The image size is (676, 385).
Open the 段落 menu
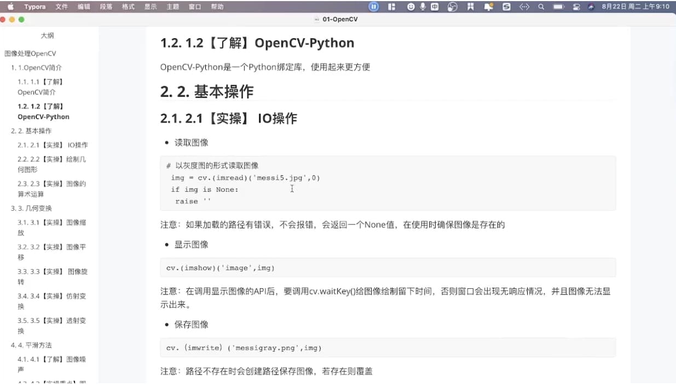click(x=107, y=6)
